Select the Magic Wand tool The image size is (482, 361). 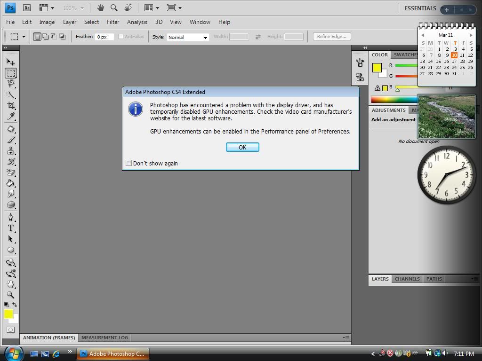point(11,94)
